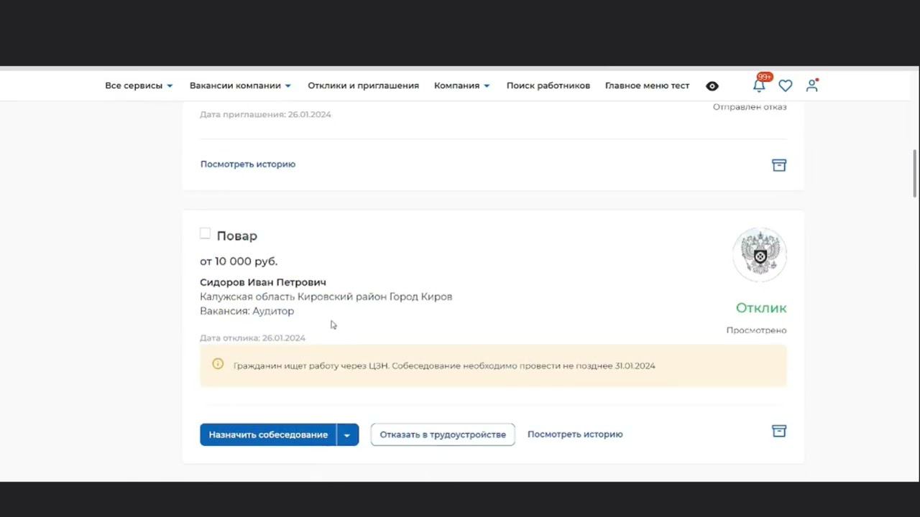Image resolution: width=920 pixels, height=517 pixels.
Task: Open the Повар resume title
Action: coord(236,236)
